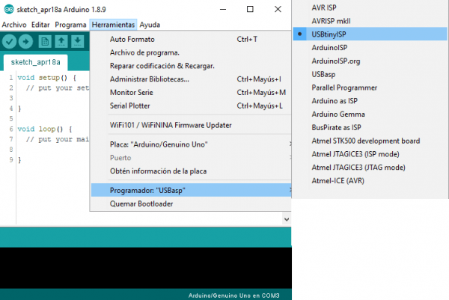Click the Verify sketch checkmark icon
The height and width of the screenshot is (300, 449).
10,41
